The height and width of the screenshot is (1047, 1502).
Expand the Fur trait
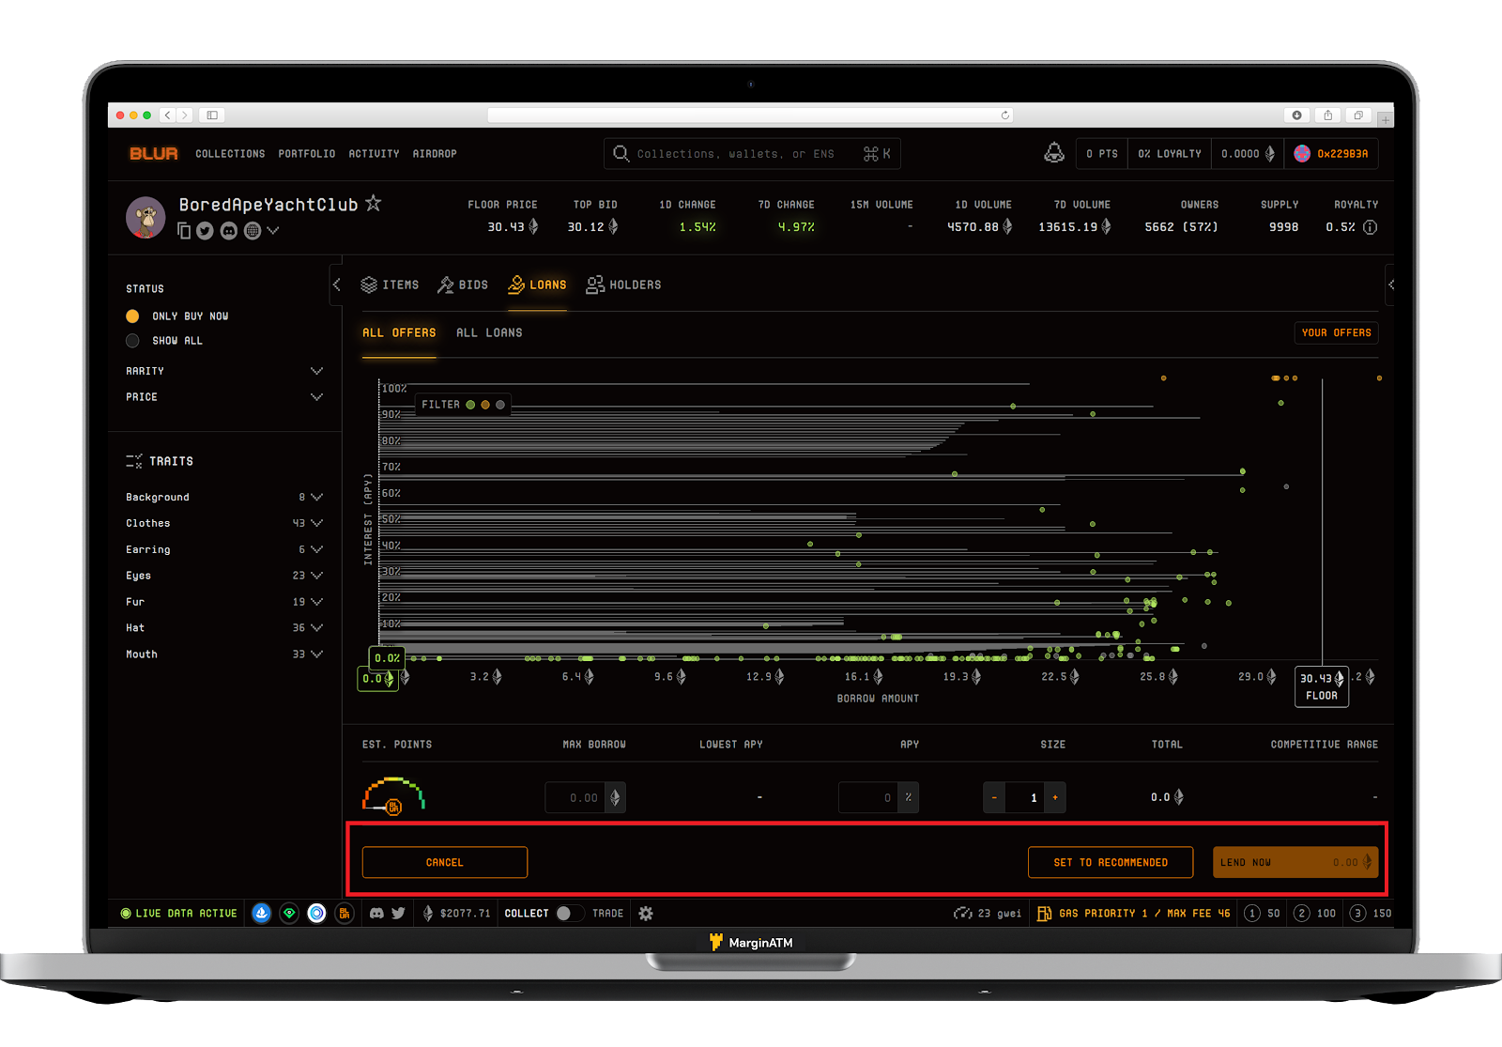pos(224,602)
